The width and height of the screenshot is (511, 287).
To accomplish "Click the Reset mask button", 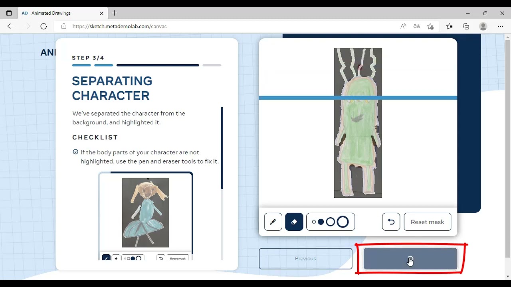I will 428,222.
